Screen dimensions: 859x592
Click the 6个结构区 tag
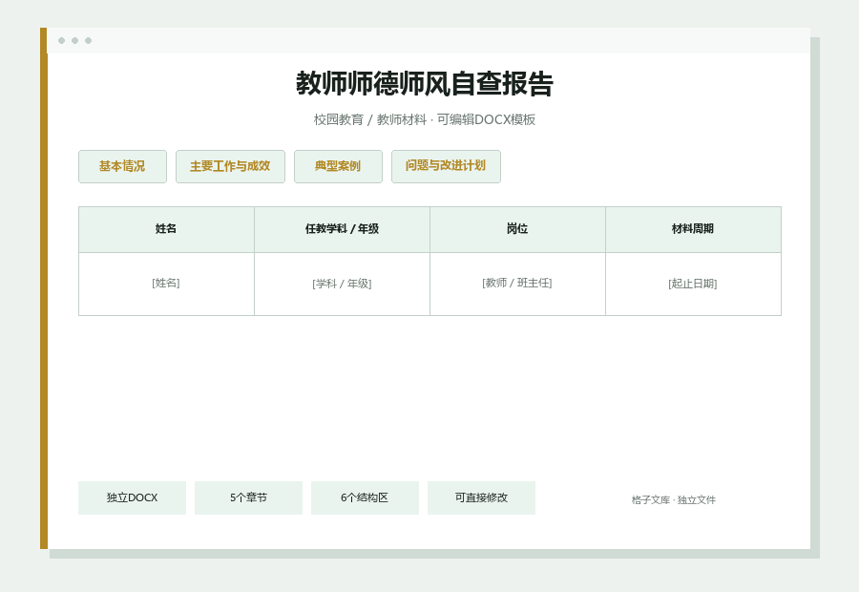click(365, 497)
